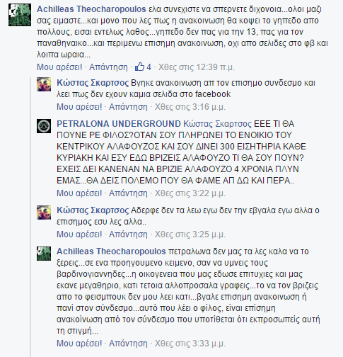Like the top comment via Μου αρέσει!
The image size is (343, 357).
pyautogui.click(x=59, y=67)
